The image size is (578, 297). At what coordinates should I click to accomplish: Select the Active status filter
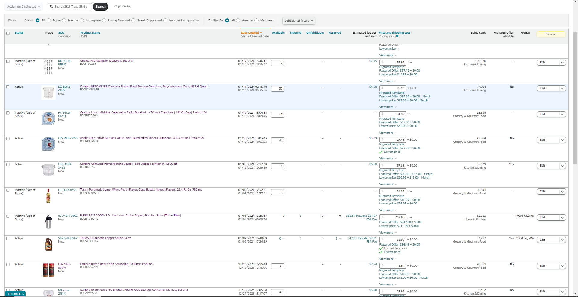[x=49, y=20]
